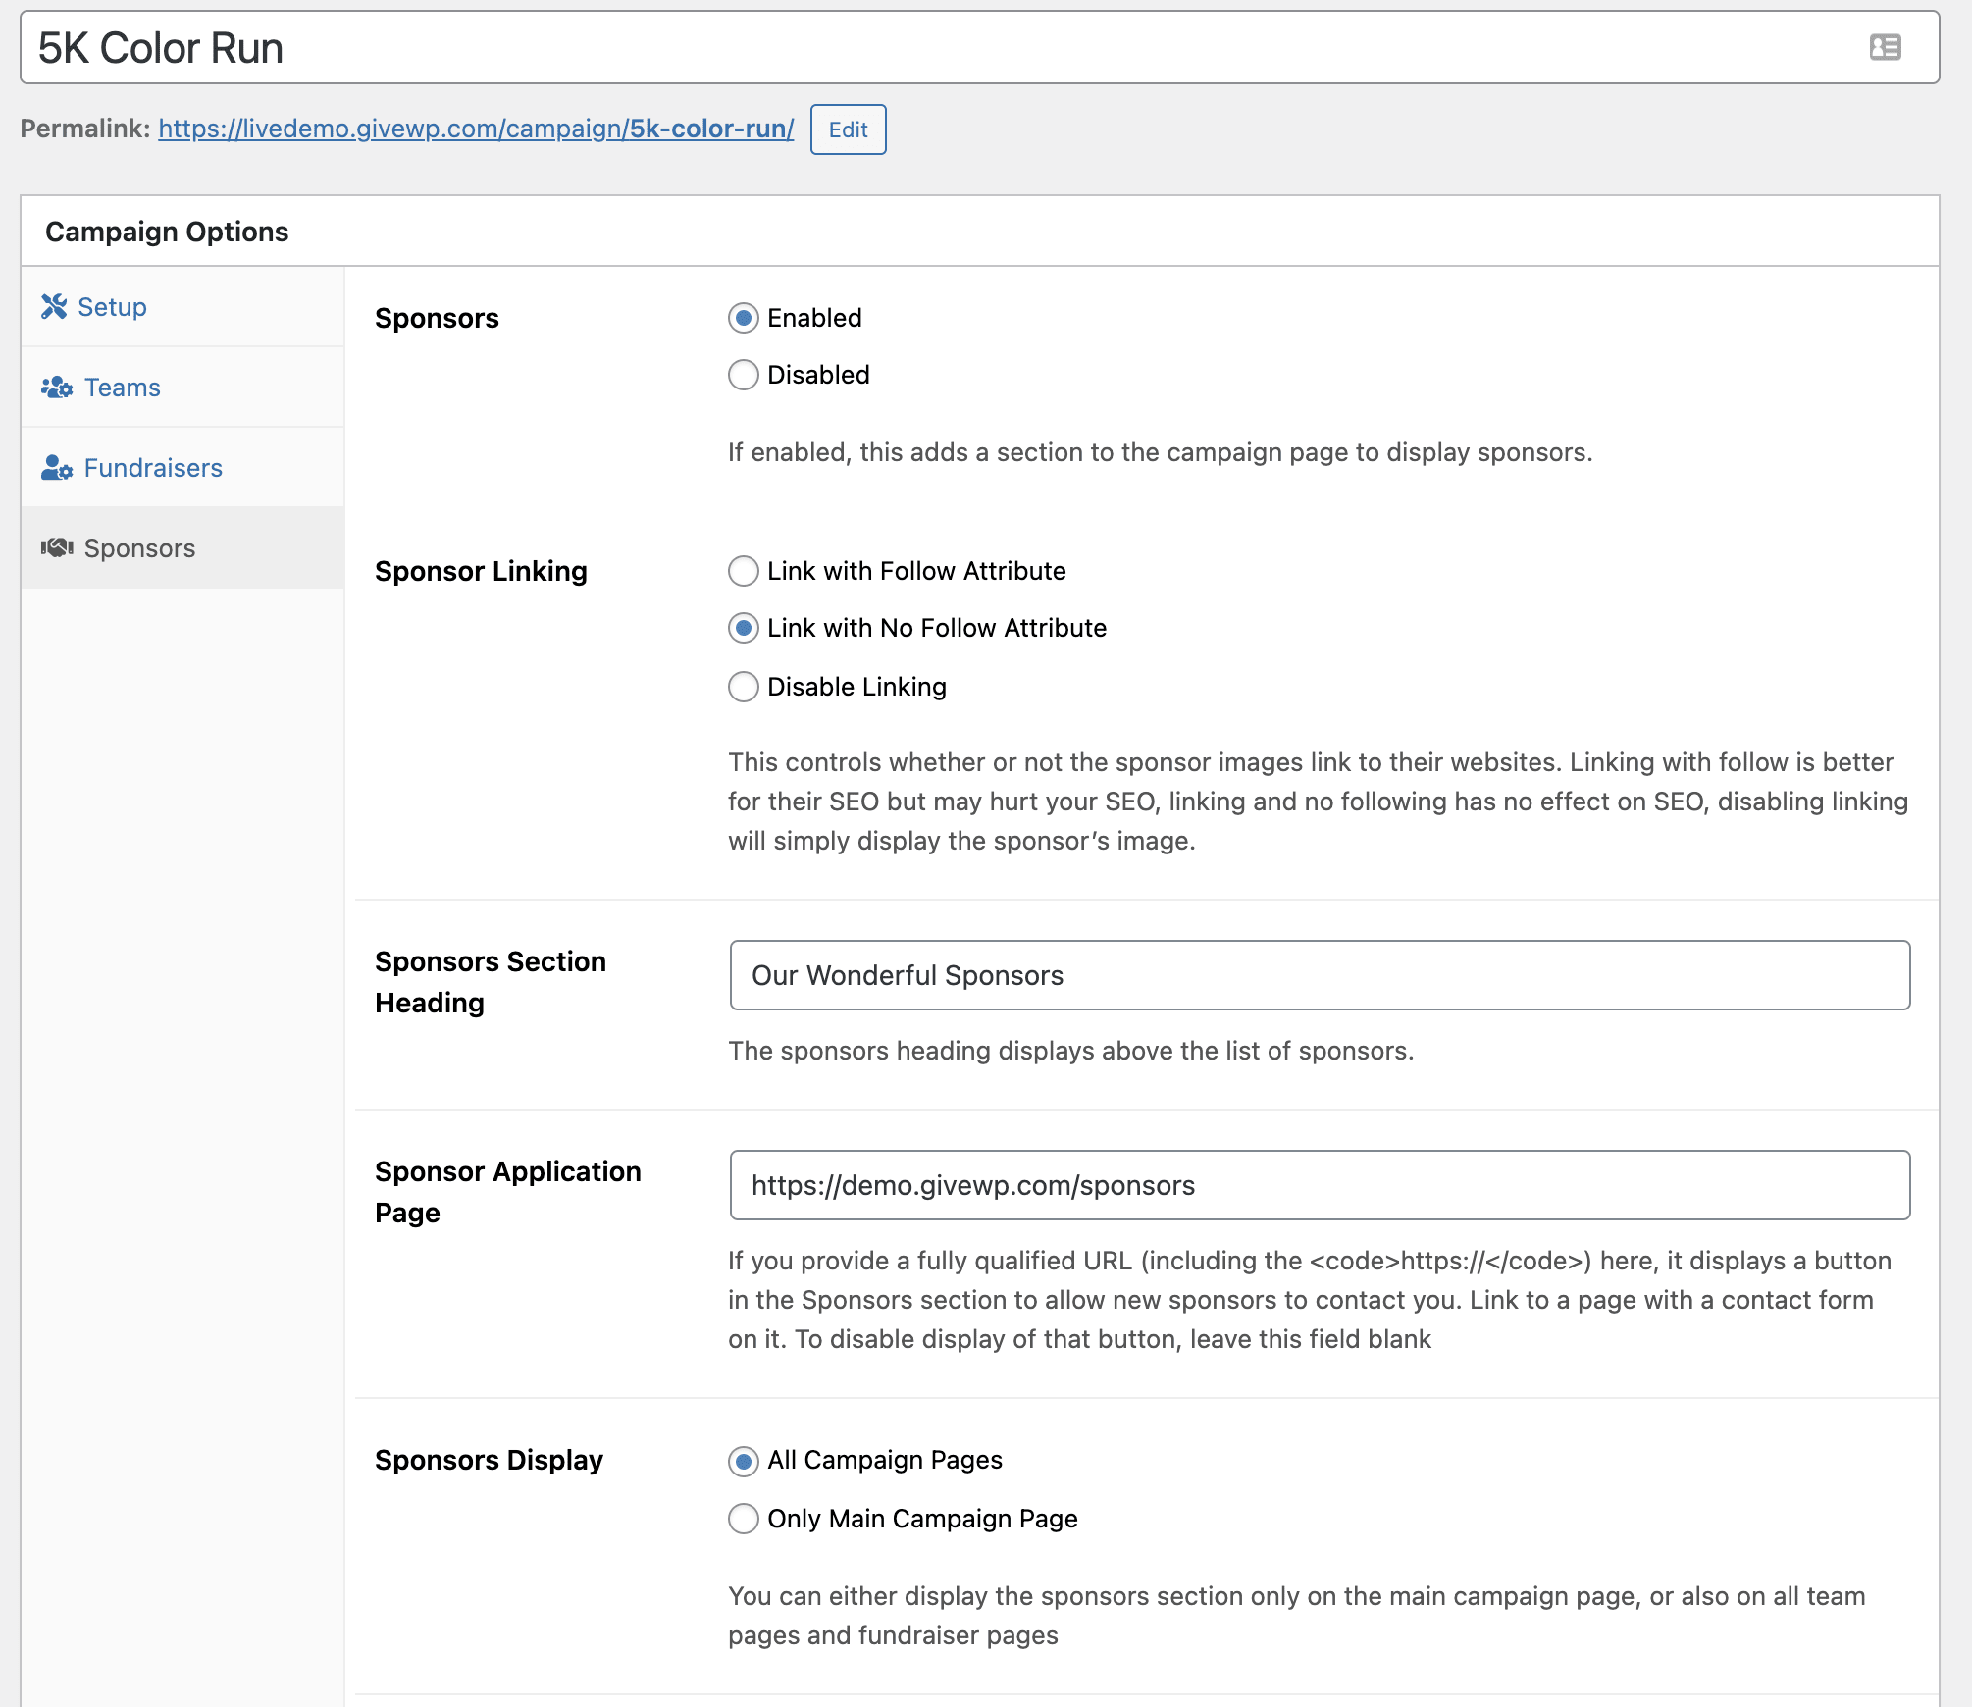Choose Link with No Follow Attribute
The image size is (1972, 1707).
744,628
